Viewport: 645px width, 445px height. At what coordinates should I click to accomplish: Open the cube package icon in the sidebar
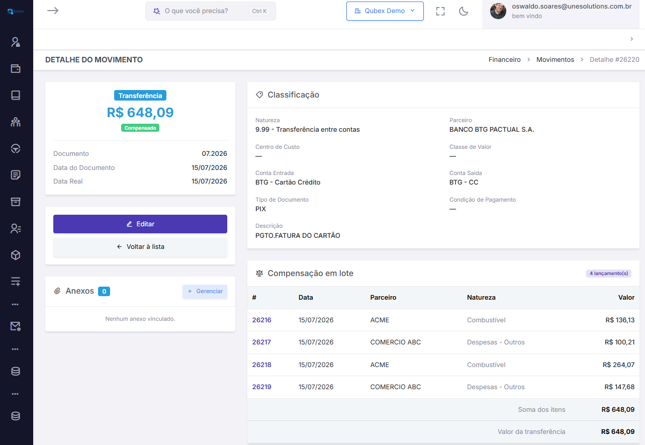point(16,255)
